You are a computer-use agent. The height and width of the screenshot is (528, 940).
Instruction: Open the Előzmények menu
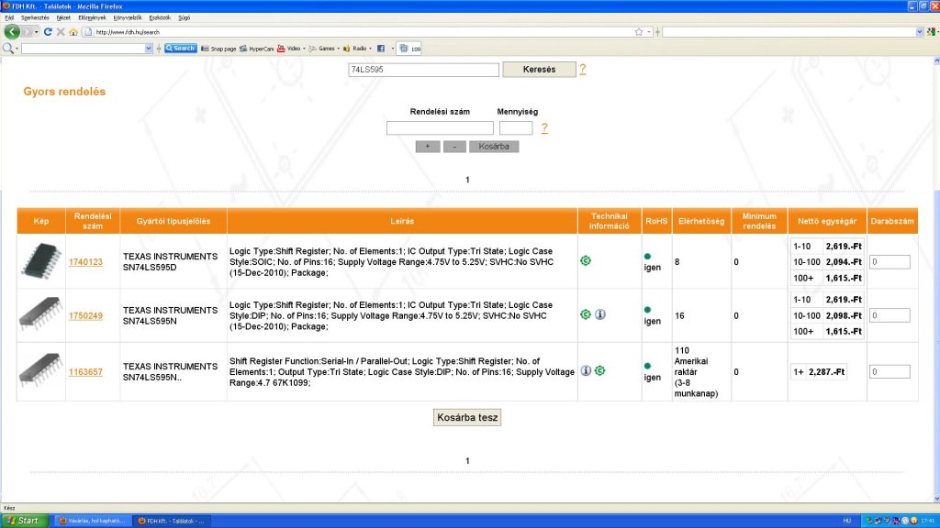pyautogui.click(x=92, y=18)
